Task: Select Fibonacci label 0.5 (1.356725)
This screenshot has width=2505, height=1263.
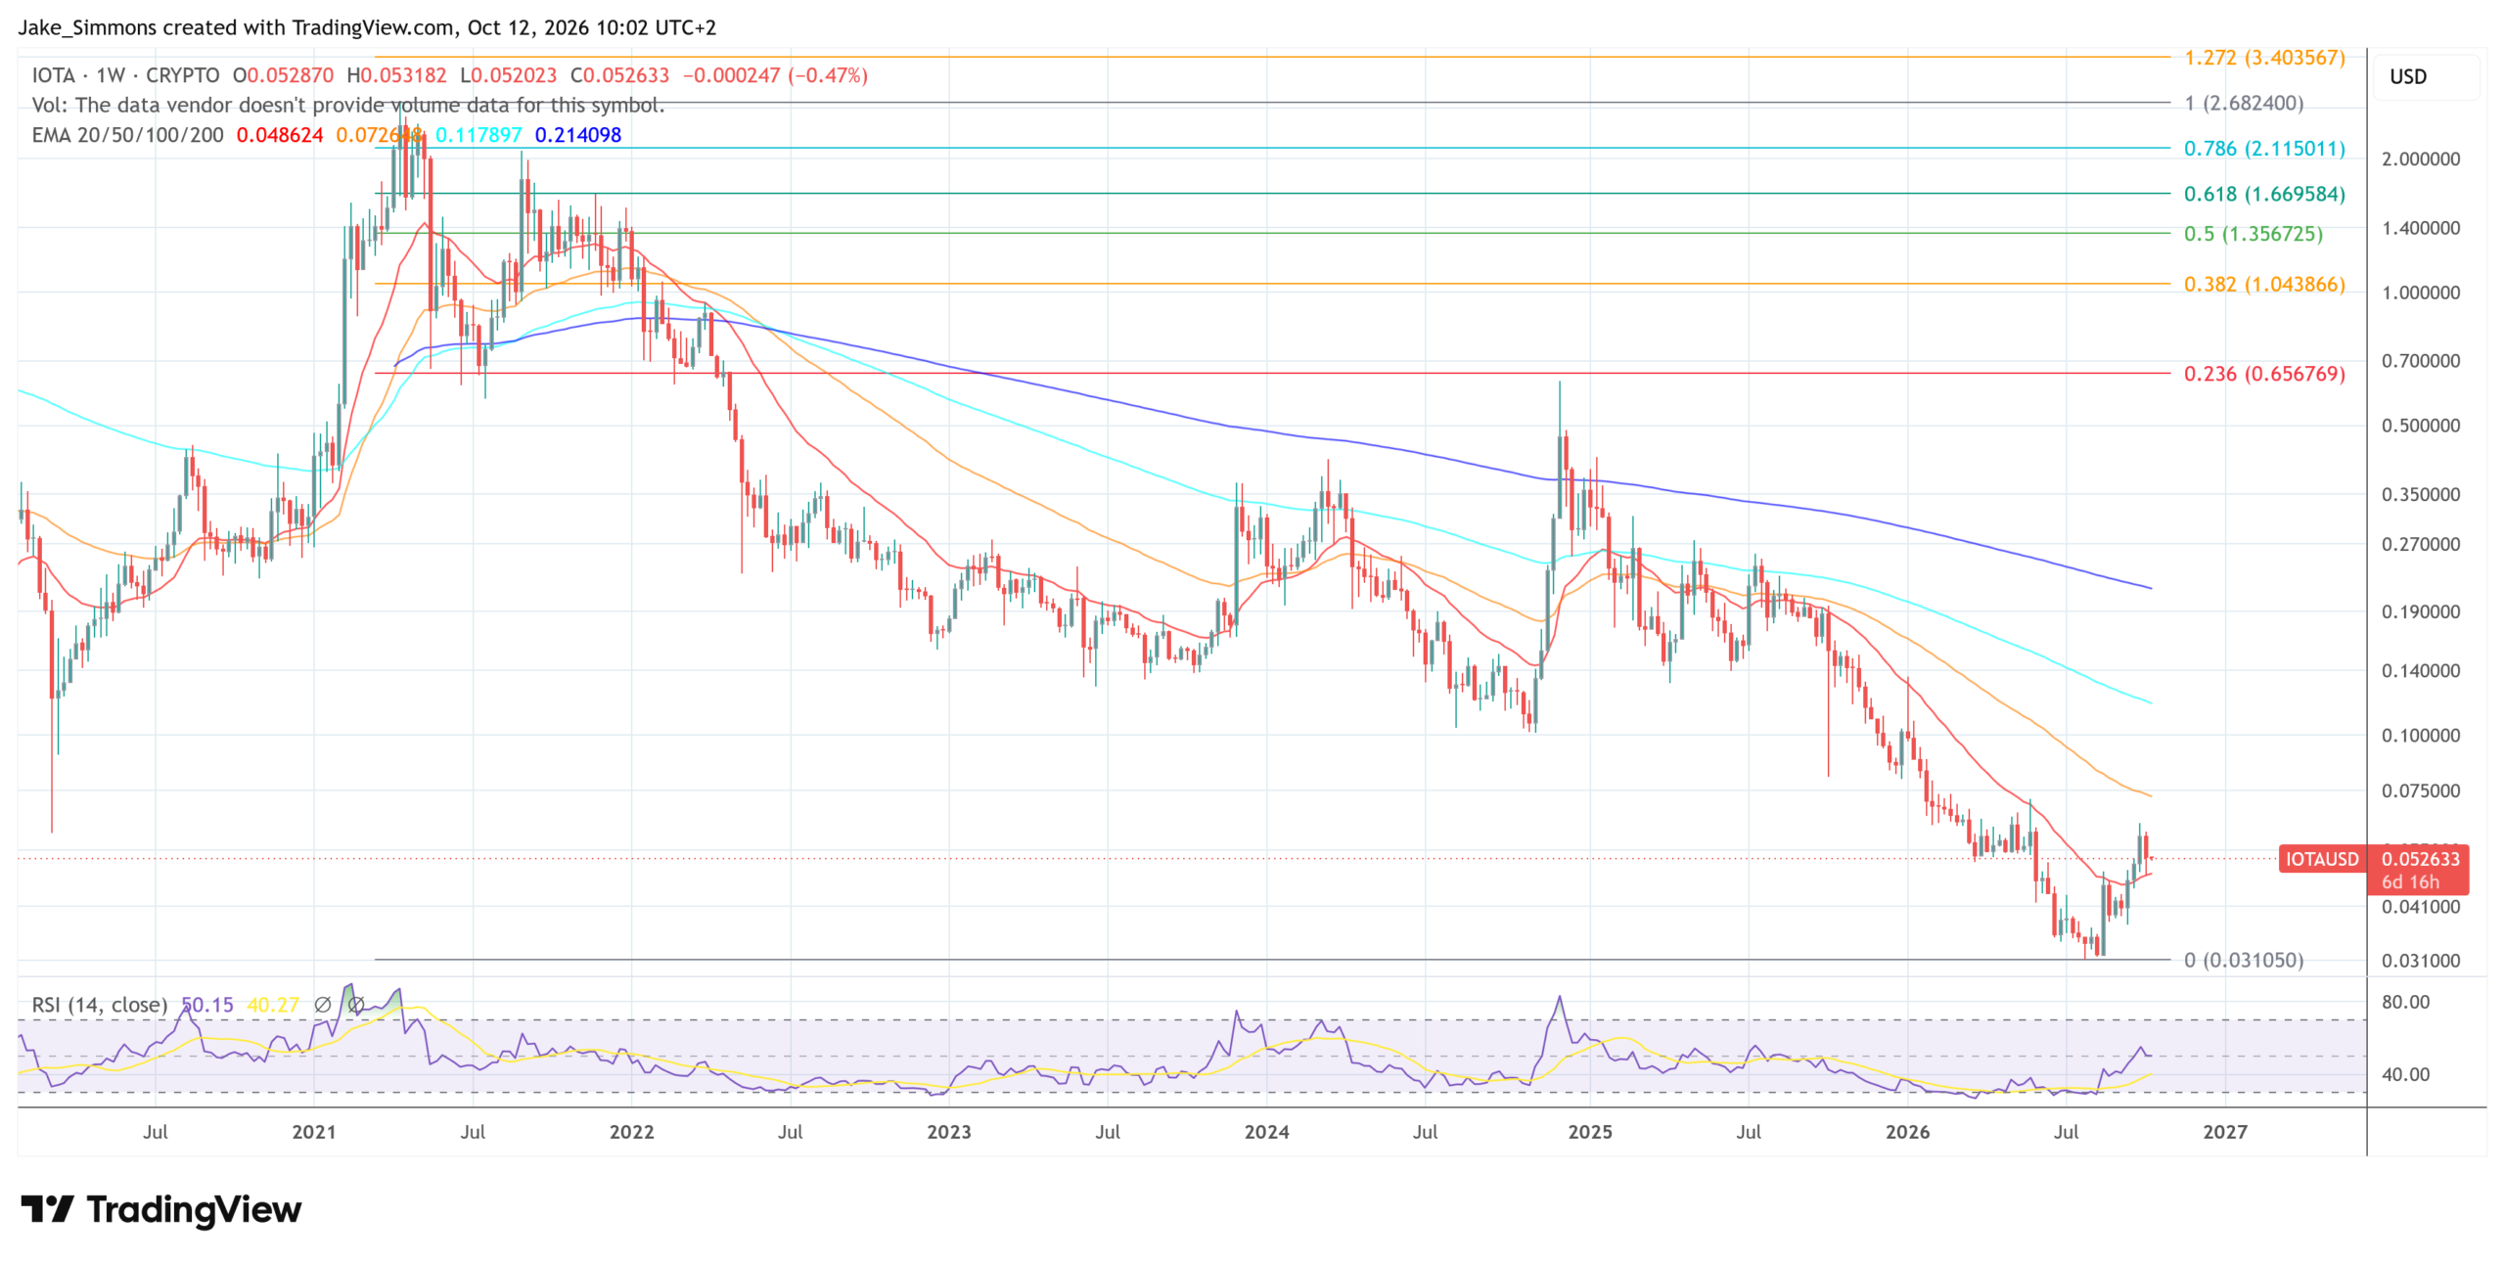Action: (x=2253, y=234)
